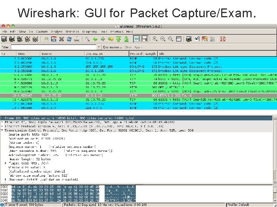The width and height of the screenshot is (277, 207).
Task: Open help lifebuoy toolbar icon
Action: 223,39
